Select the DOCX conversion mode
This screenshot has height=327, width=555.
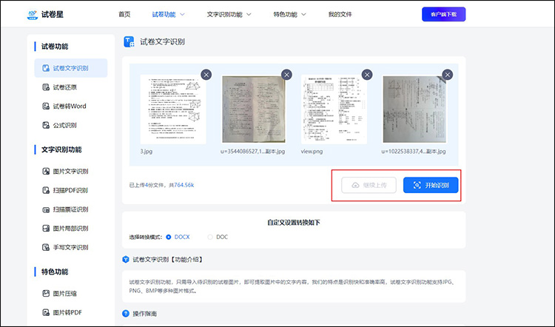pos(169,237)
